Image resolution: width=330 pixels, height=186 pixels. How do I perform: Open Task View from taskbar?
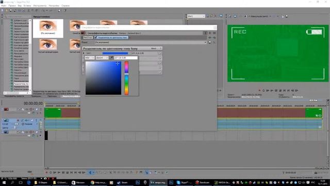point(21,182)
